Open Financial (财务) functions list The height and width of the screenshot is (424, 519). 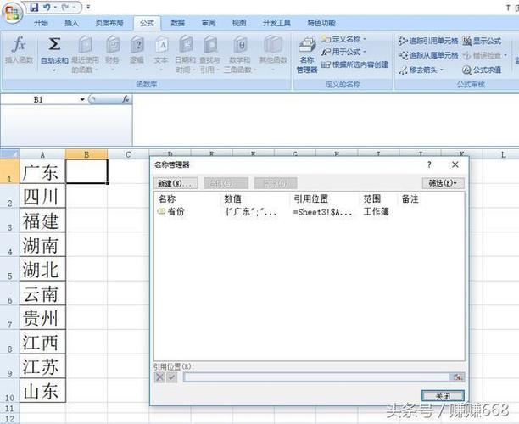click(x=113, y=53)
